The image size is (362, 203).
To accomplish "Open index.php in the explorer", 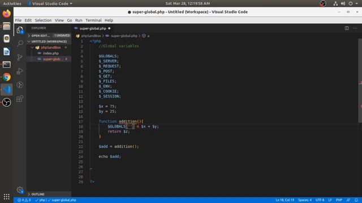I will point(50,53).
